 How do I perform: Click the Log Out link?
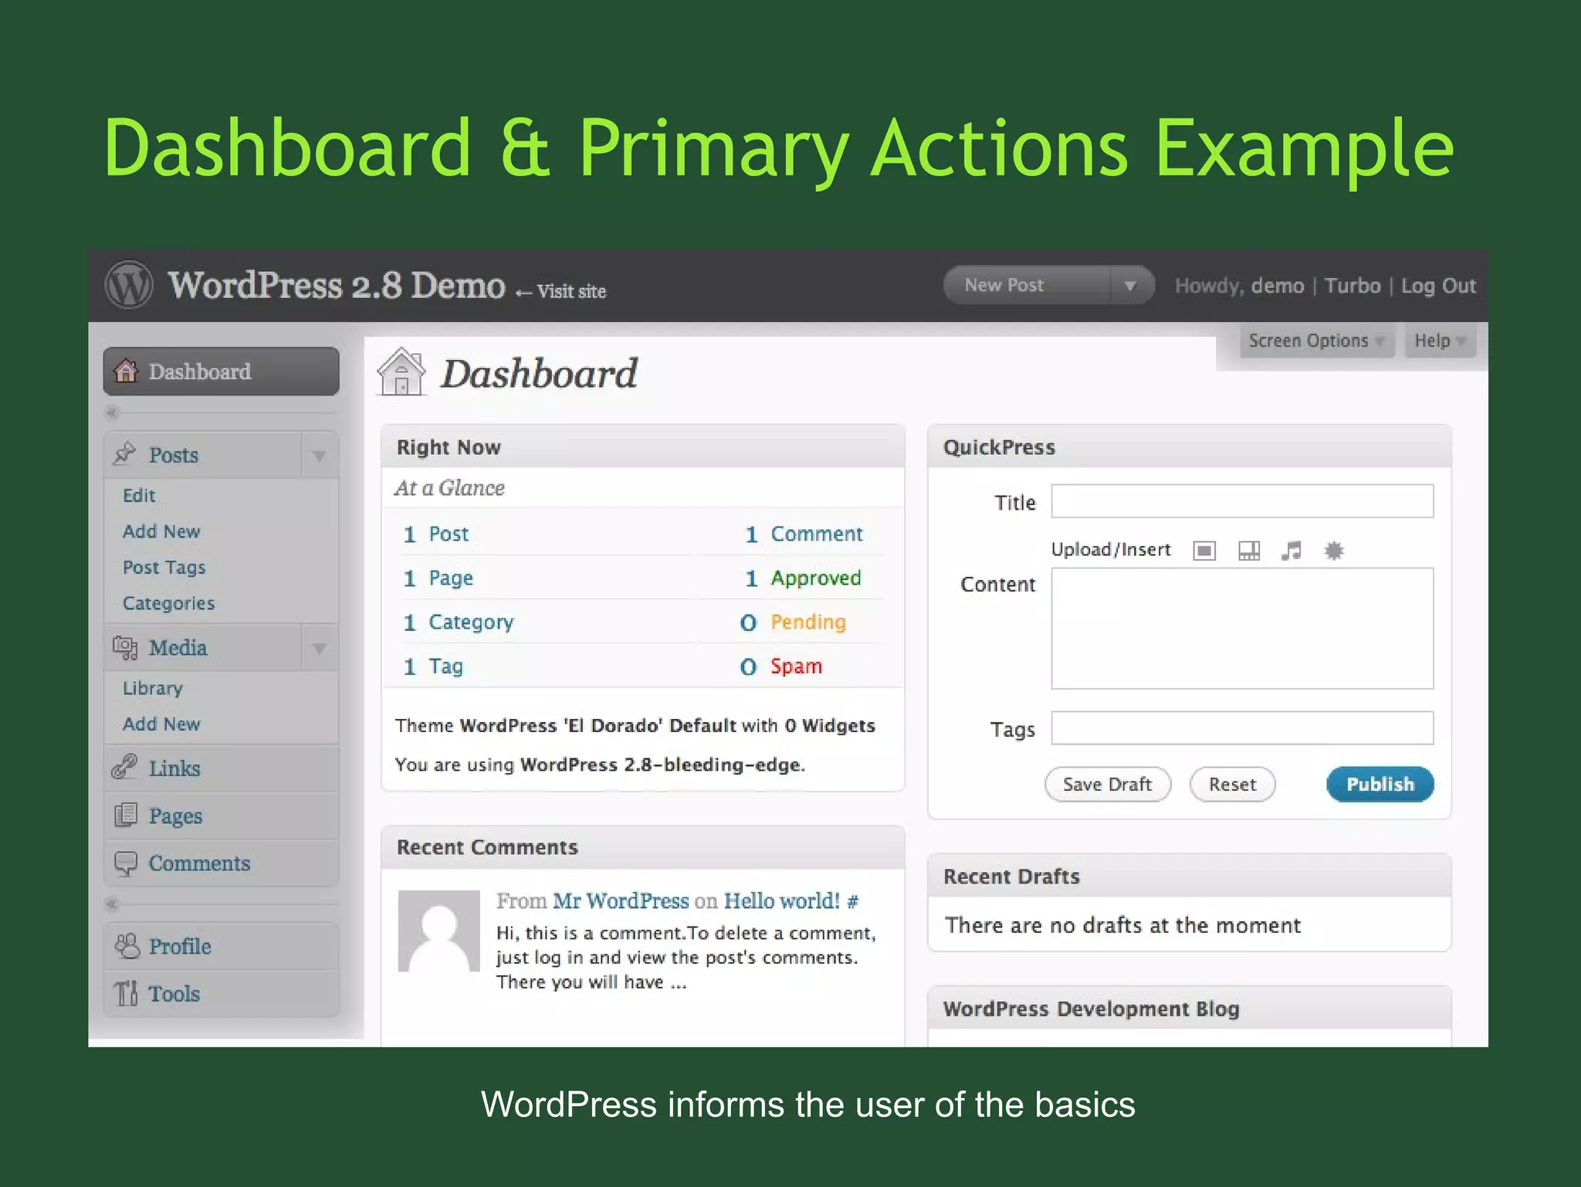1438,286
